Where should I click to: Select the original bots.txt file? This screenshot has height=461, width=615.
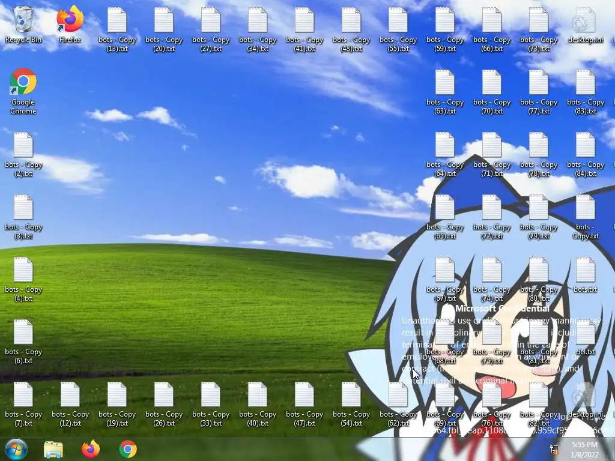pos(586,275)
